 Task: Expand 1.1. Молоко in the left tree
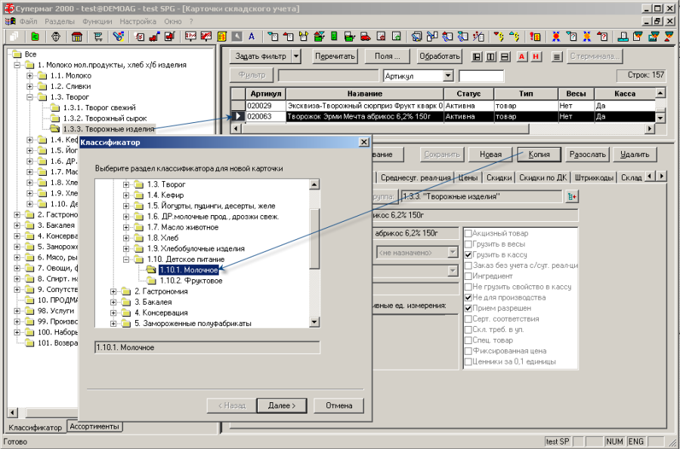point(29,75)
